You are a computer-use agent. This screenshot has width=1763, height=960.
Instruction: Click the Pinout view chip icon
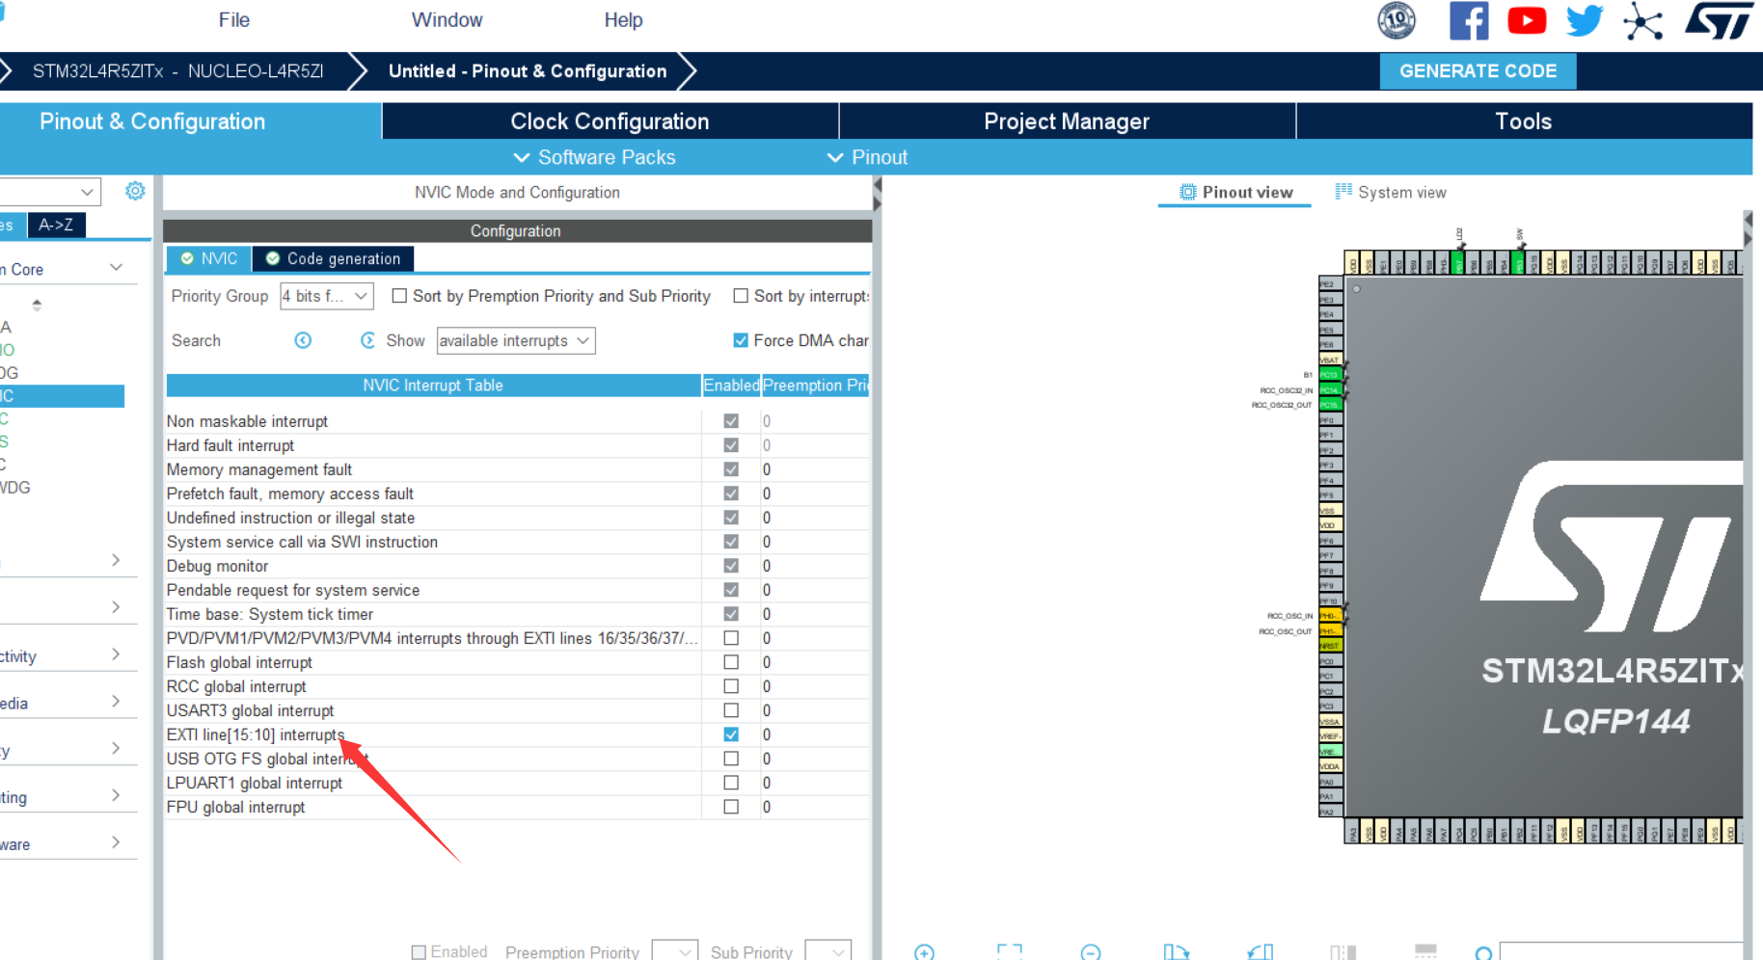(x=1188, y=192)
